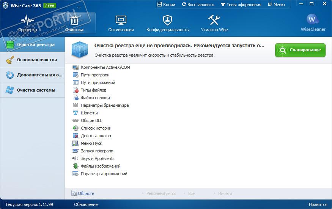Image resolution: width=332 pixels, height=209 pixels.
Task: Click the Меню Пуск icon
Action: 76,143
